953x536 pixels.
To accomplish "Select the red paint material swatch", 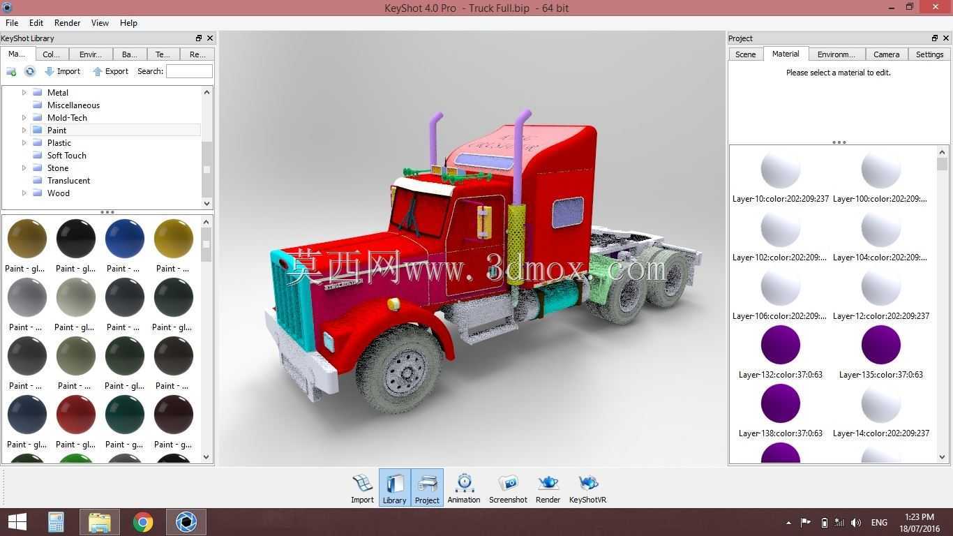I will [76, 414].
